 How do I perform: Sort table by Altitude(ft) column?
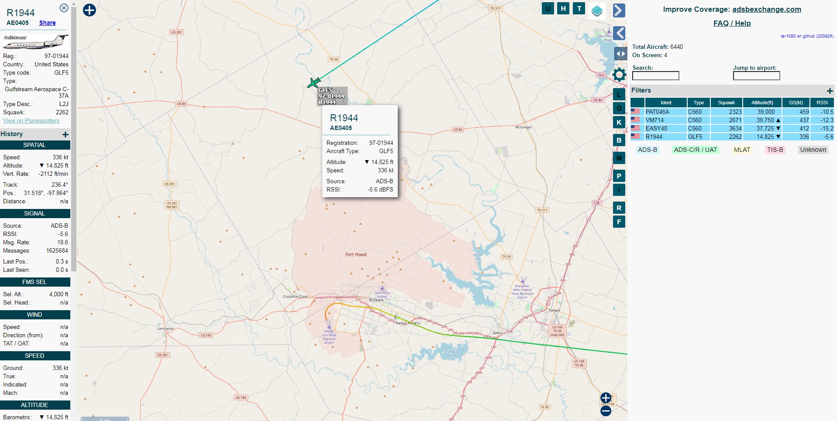[x=762, y=103]
